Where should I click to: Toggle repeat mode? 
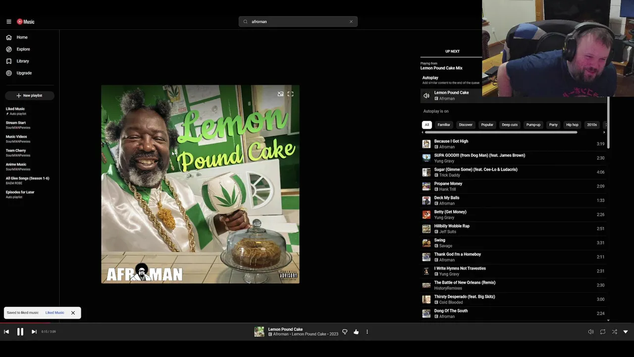[x=603, y=332]
